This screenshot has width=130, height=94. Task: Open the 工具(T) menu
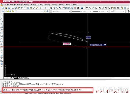[40, 5]
